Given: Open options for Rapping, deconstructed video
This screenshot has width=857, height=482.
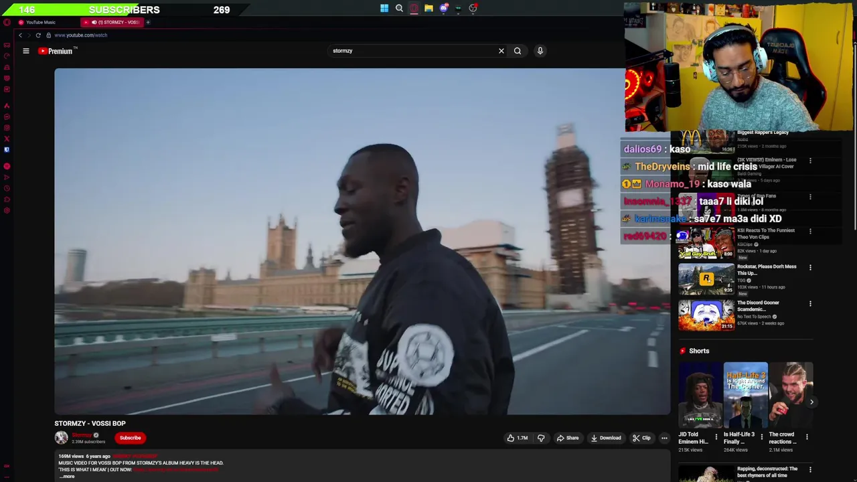Looking at the screenshot, I should (x=810, y=470).
